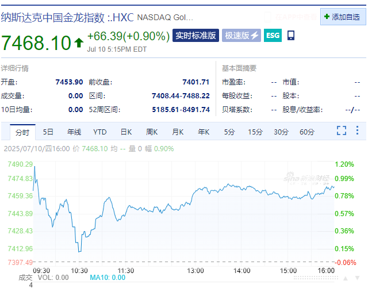Show the YTD chart

point(100,132)
